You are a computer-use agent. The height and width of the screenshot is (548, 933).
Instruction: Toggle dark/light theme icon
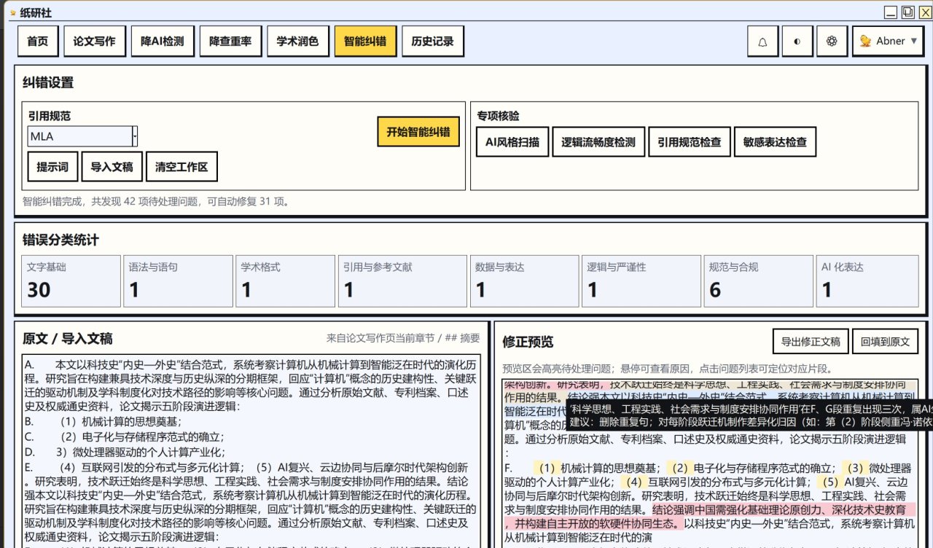pyautogui.click(x=797, y=42)
